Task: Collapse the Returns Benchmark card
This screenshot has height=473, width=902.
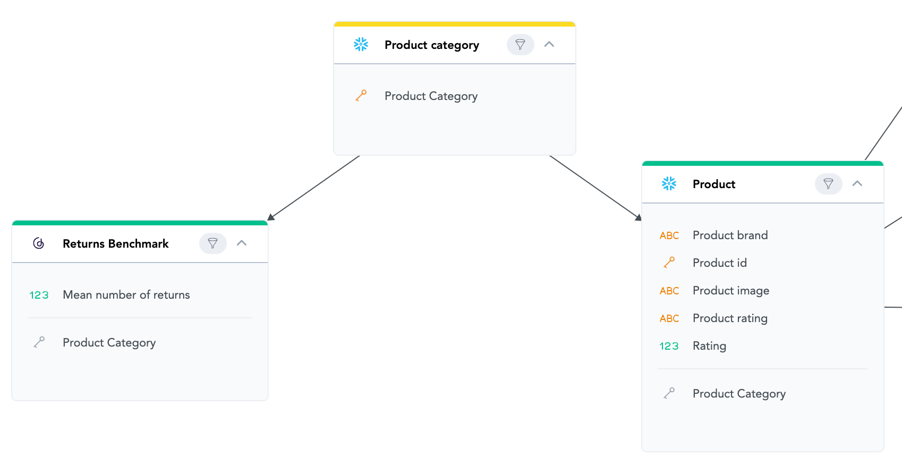Action: 242,243
